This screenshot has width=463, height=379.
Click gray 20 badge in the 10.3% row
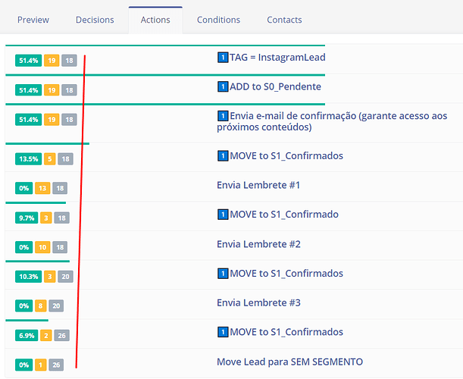[x=65, y=277]
